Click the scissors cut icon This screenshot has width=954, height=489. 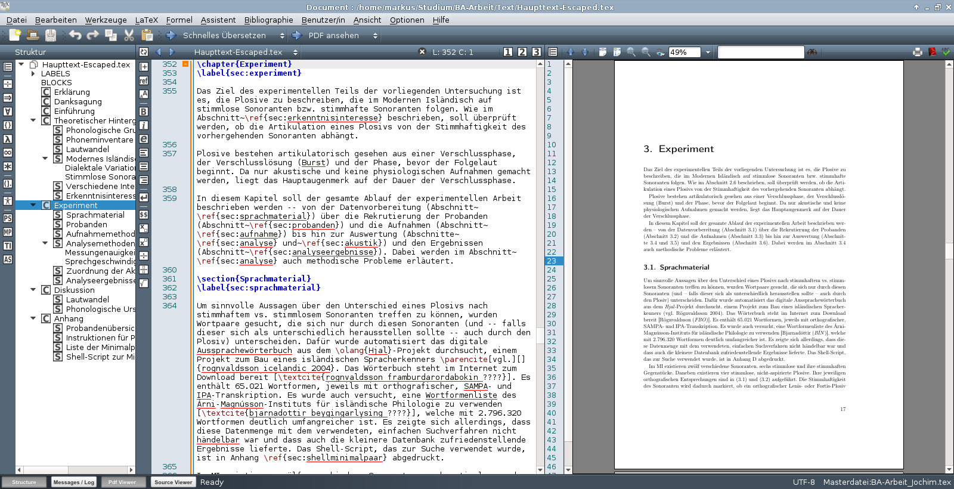129,36
